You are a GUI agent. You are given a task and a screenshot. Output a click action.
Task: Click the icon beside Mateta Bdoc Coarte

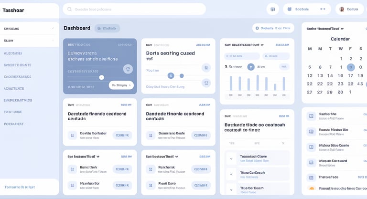[x=311, y=147]
